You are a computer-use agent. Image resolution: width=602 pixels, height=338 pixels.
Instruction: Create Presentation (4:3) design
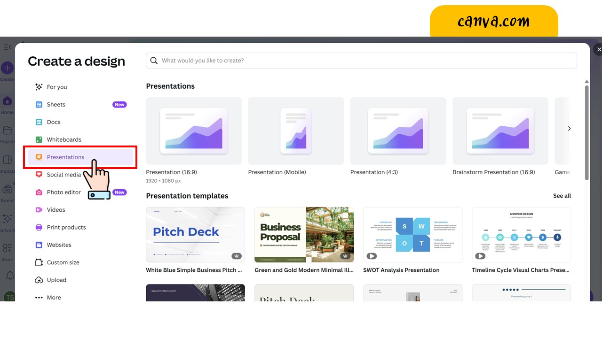click(398, 131)
